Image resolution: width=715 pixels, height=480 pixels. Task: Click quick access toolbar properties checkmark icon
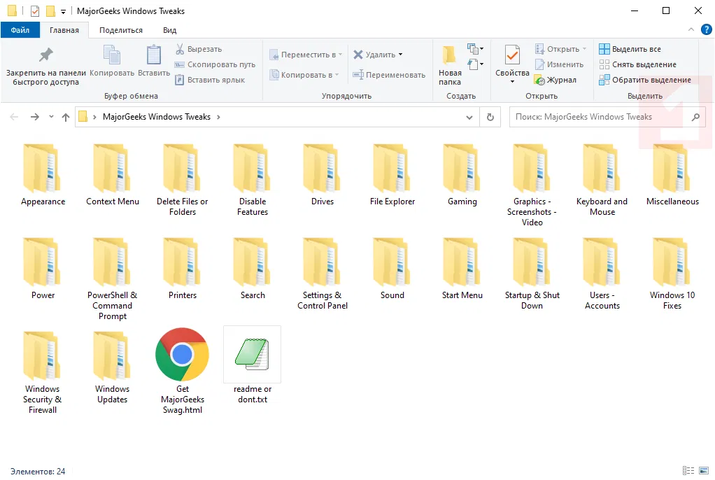[x=35, y=11]
